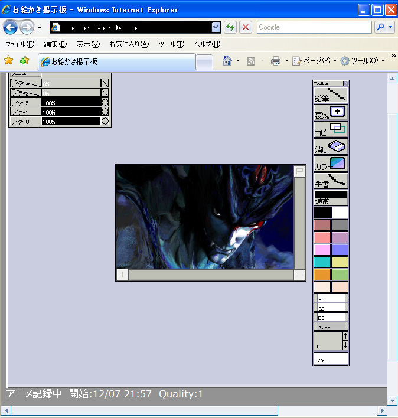
Task: Select the 消し eraser tool
Action: click(331, 146)
